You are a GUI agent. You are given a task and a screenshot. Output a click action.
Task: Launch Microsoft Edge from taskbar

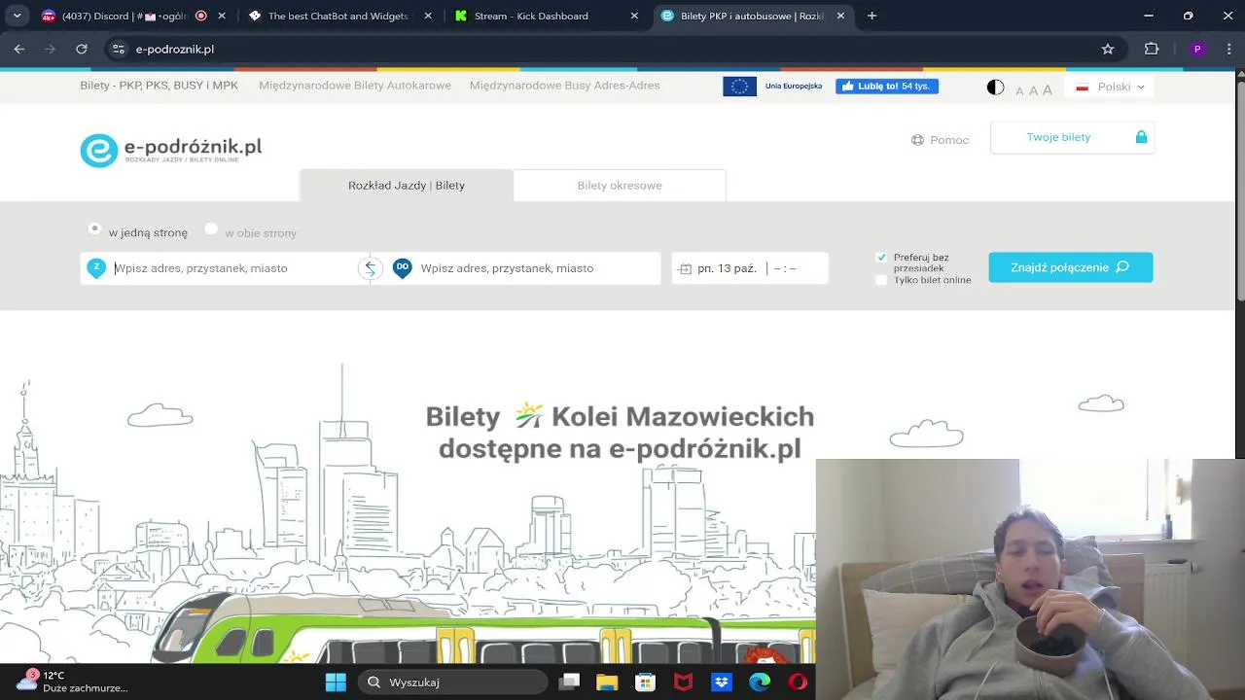(759, 682)
